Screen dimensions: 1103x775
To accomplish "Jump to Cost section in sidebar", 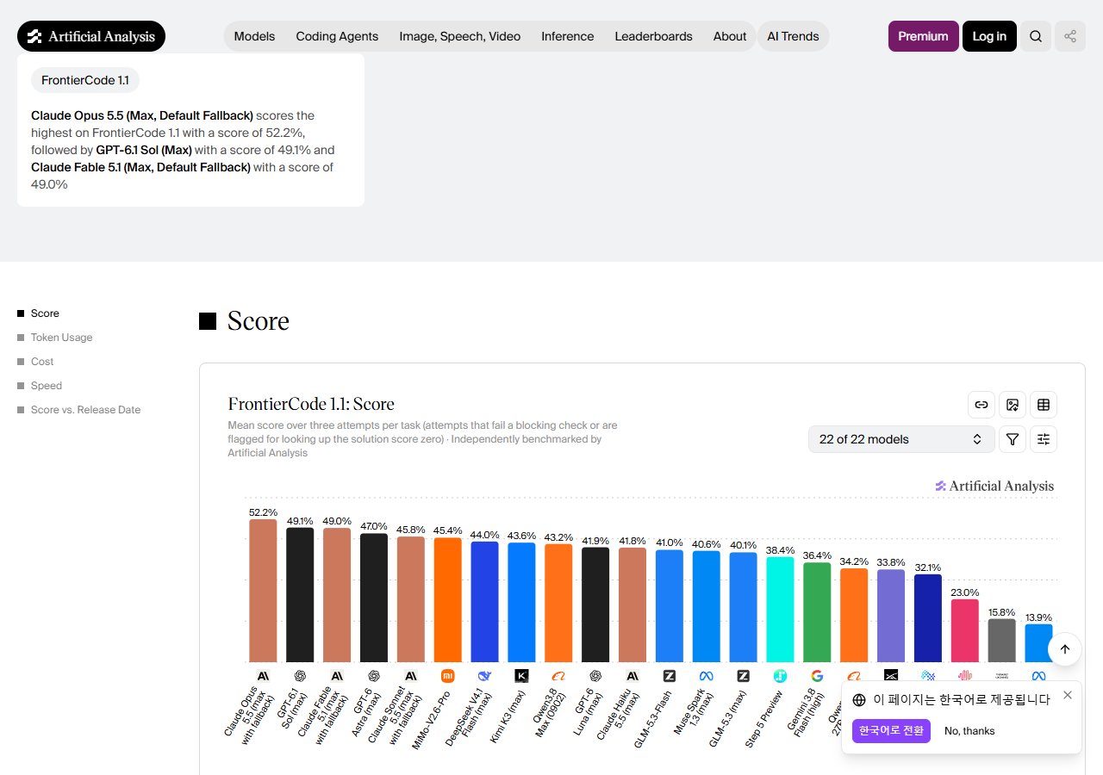I will coord(42,362).
